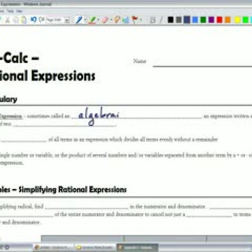The image size is (252, 252).
Task: Click the active Windows Journal taskbar button
Action: [138, 247]
